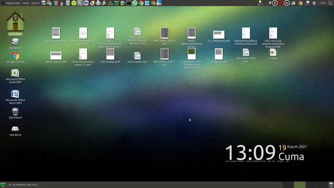Click the globe web browser launcher
The width and height of the screenshot is (334, 188).
click(x=43, y=3)
